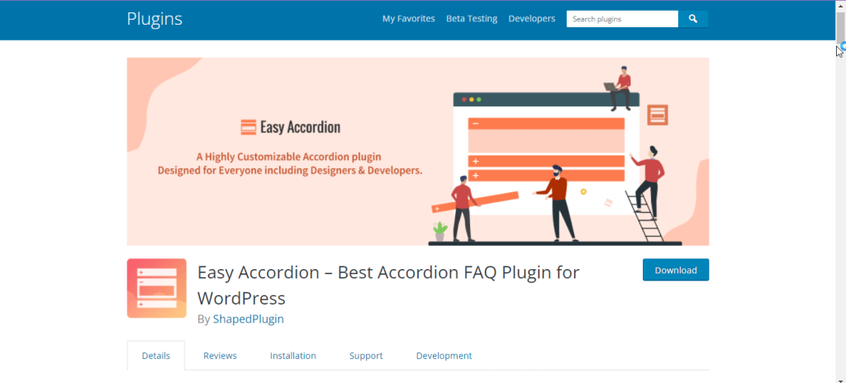
Task: Go to Beta Testing page
Action: pos(472,19)
